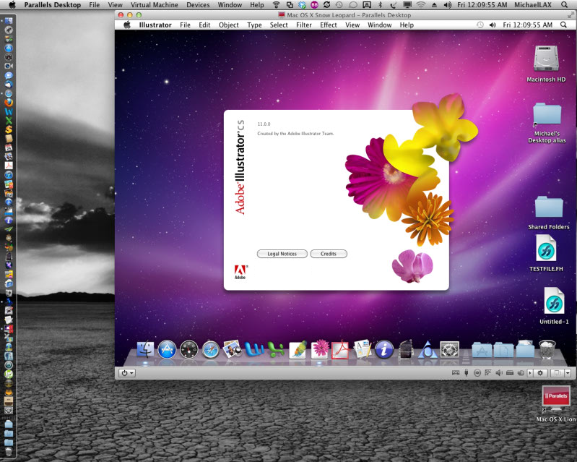Click the Adobe logo on the splash screen

click(240, 272)
